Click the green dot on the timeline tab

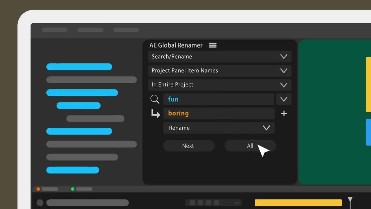tap(73, 189)
